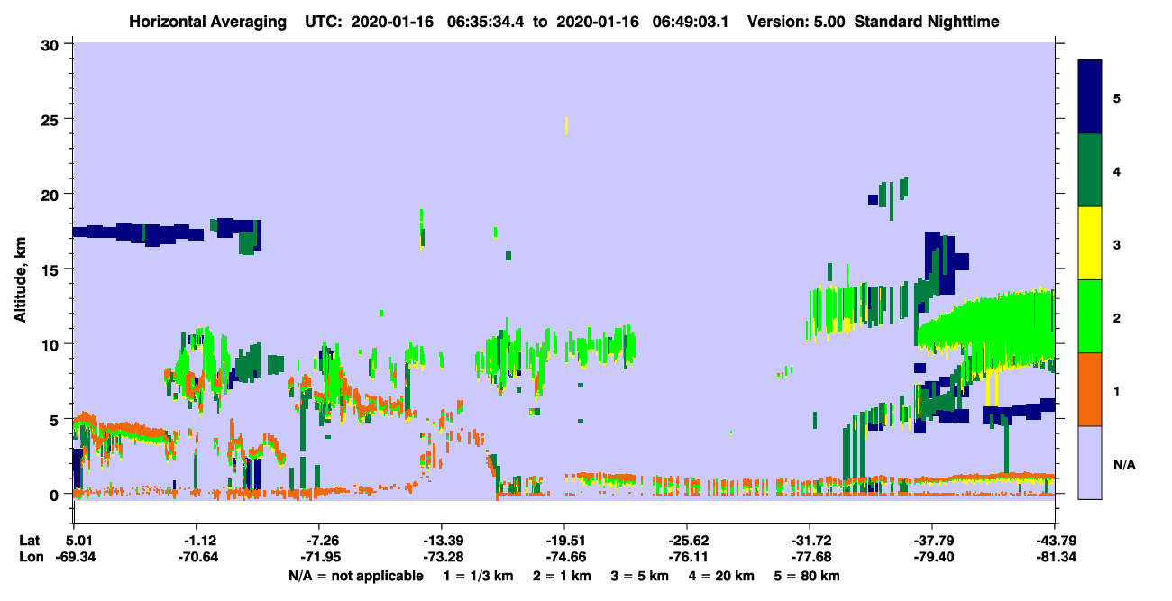Click the bright green level 2 color swatch
Viewport: 1172px width, 601px height.
(1090, 316)
